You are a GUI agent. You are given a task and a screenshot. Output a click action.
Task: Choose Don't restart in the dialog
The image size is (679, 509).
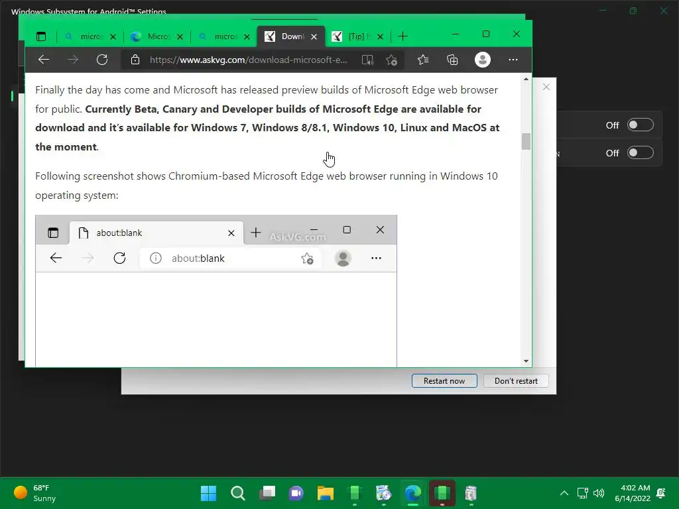[x=516, y=381]
